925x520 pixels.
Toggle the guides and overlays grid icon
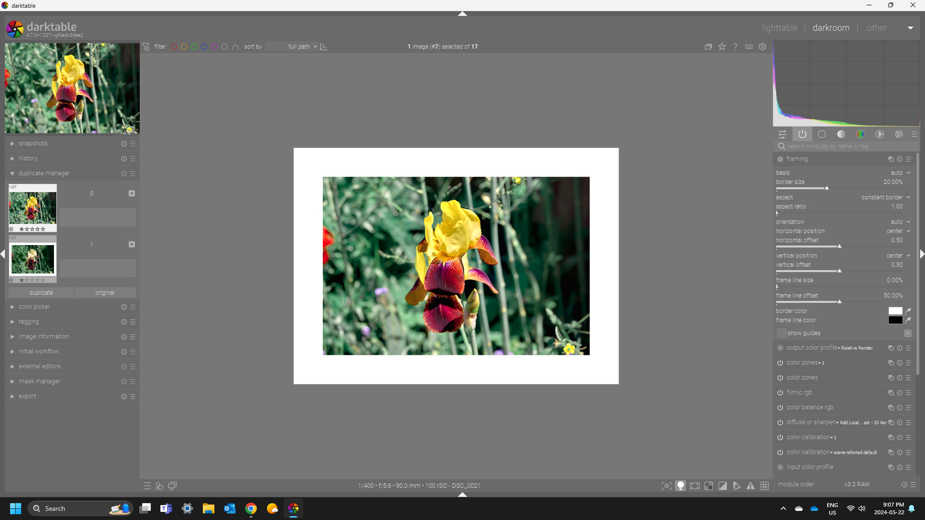click(765, 486)
